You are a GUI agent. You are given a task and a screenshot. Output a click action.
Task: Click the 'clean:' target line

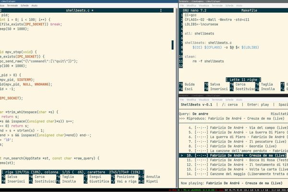(191, 57)
